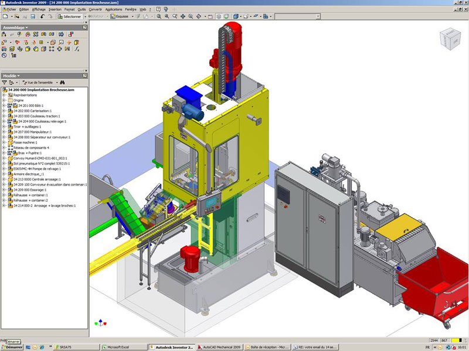Open the Sélectionner dropdown
469x351 pixels.
coord(74,16)
